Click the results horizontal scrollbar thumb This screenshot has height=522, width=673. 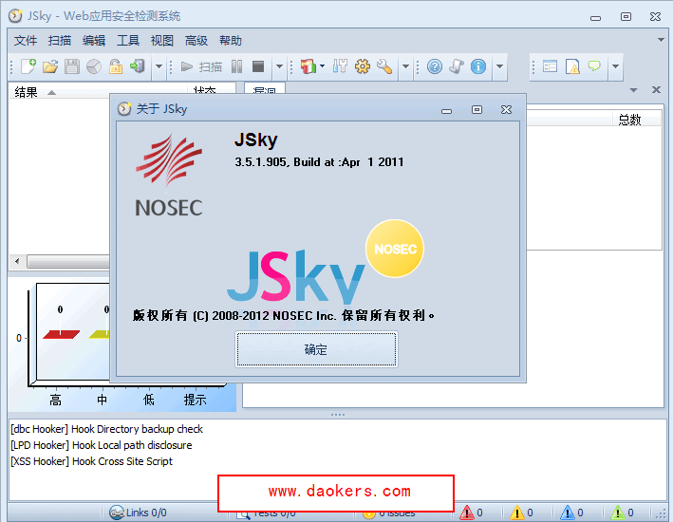point(68,261)
